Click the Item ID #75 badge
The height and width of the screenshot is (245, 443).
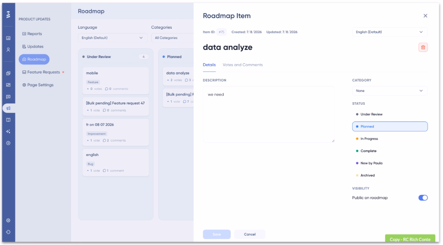pyautogui.click(x=222, y=32)
